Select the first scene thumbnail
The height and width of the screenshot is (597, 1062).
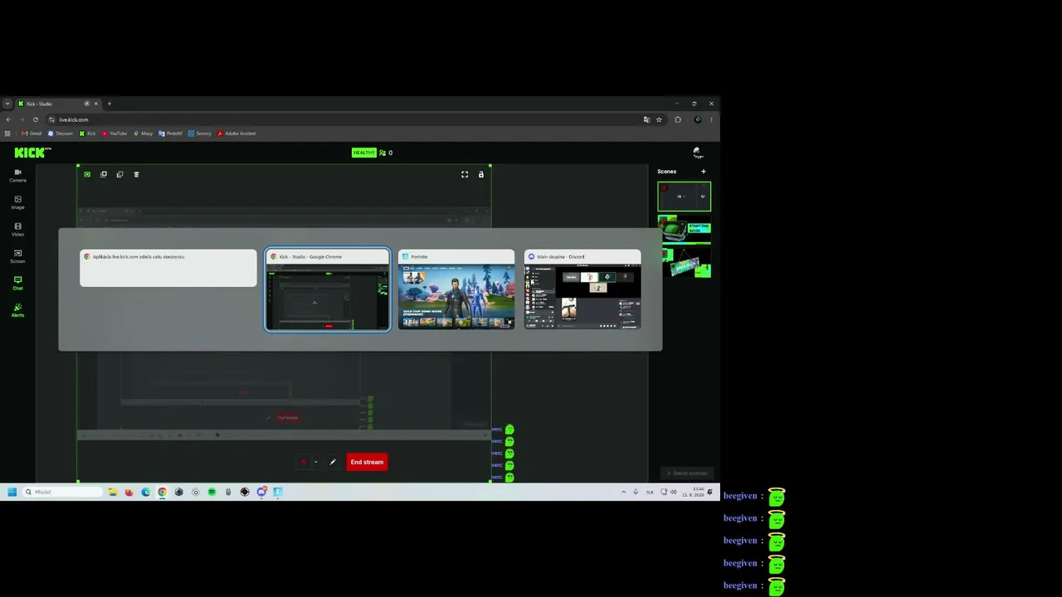pos(684,197)
